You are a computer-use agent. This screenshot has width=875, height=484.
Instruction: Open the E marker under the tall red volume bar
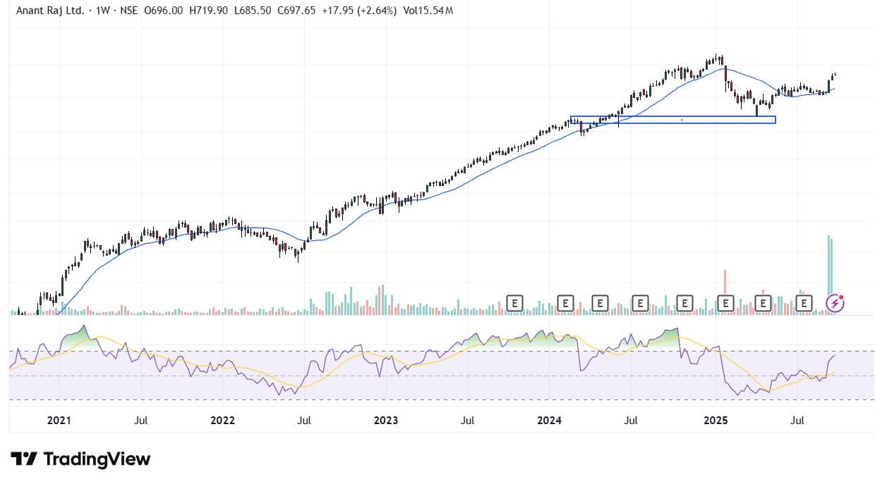click(725, 304)
